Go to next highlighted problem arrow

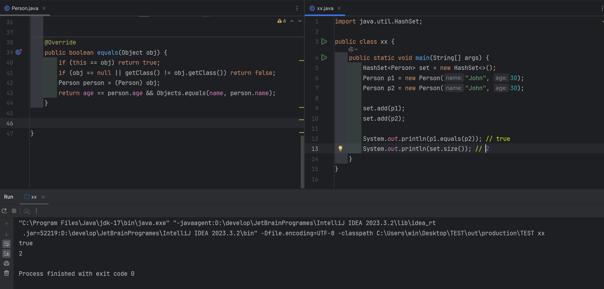[x=300, y=21]
